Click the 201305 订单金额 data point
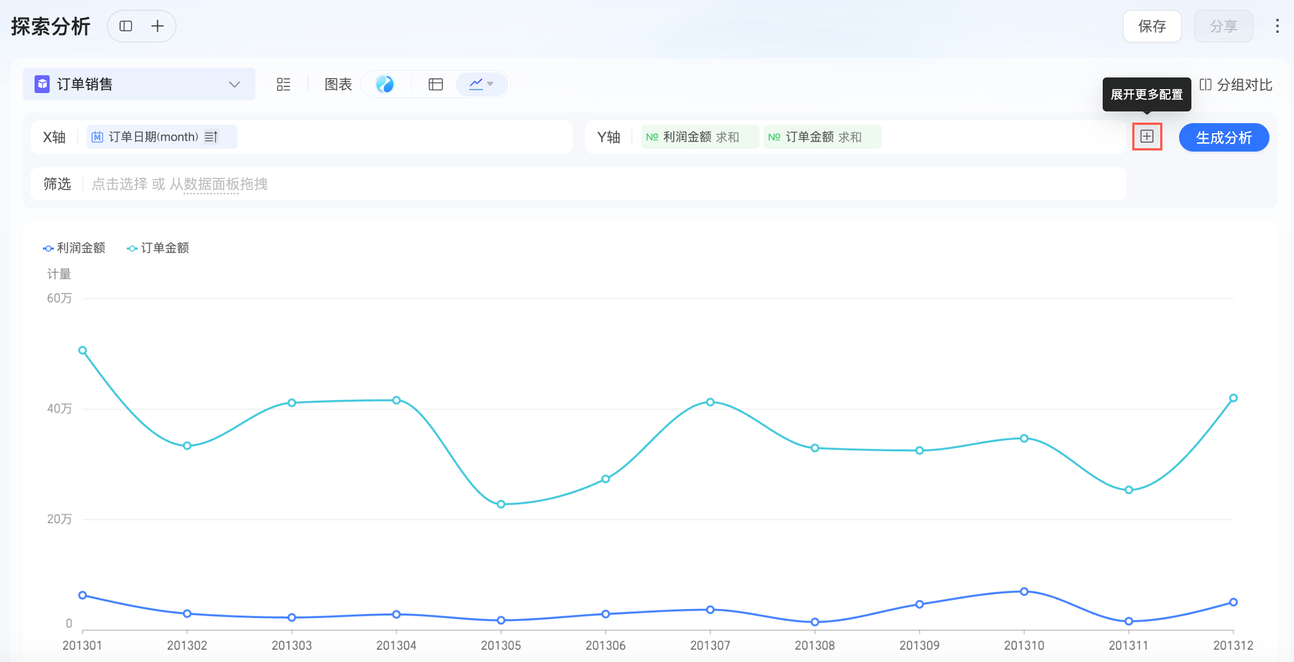Image resolution: width=1294 pixels, height=662 pixels. (501, 504)
